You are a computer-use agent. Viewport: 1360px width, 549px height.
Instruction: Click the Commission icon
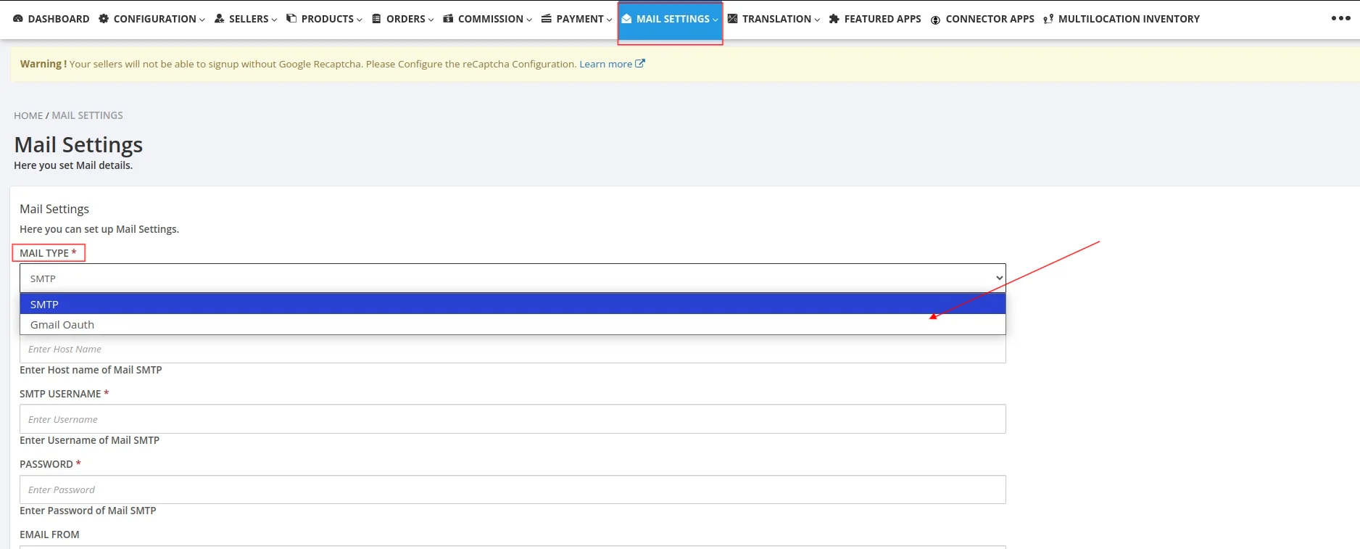[448, 19]
